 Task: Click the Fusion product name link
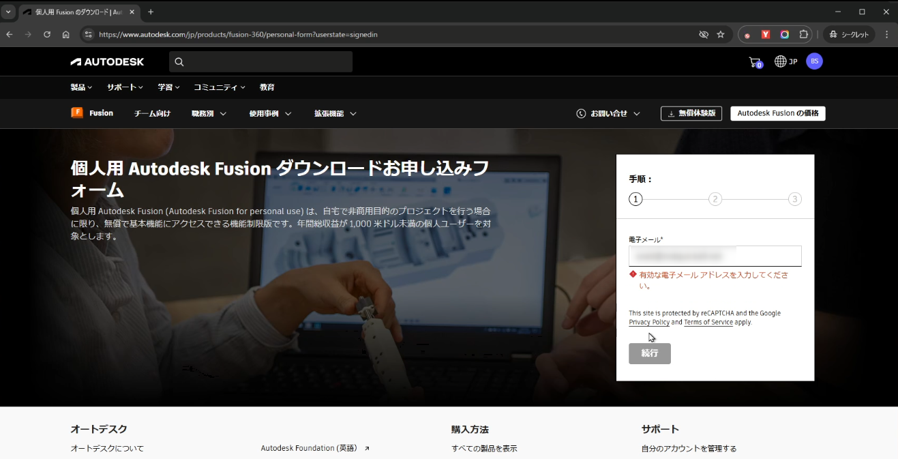pos(101,113)
